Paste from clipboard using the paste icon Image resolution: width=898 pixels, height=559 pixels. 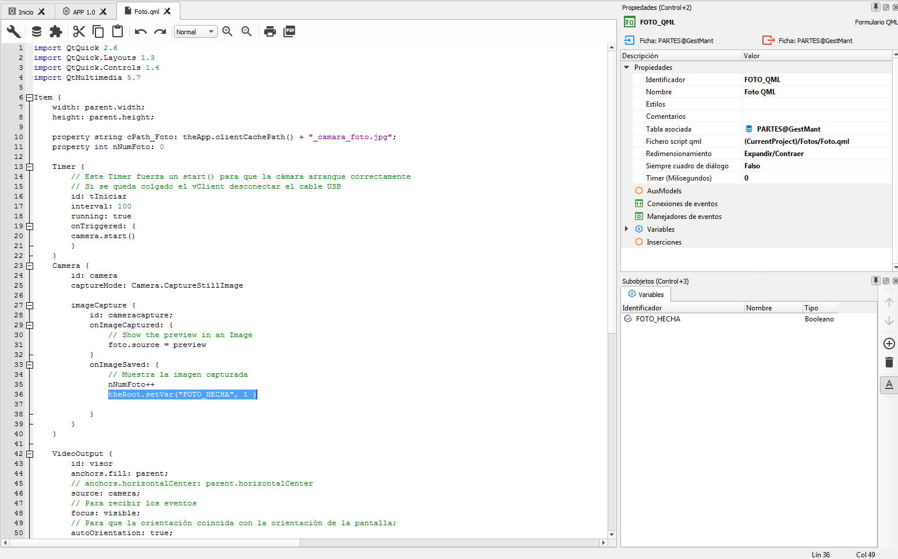pos(118,31)
